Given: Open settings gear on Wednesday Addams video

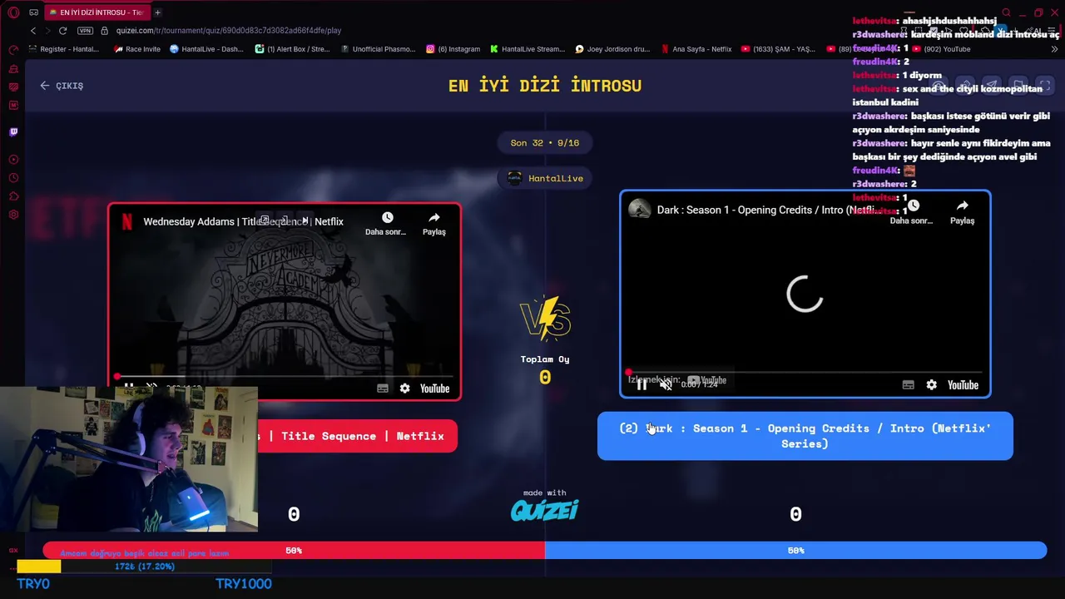Looking at the screenshot, I should click(404, 389).
